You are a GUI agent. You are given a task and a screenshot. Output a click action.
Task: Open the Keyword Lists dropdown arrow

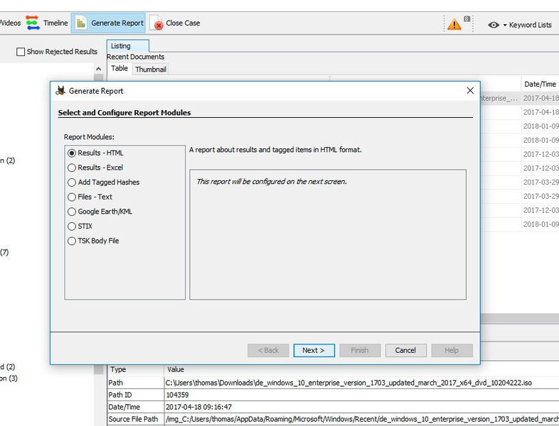point(505,25)
